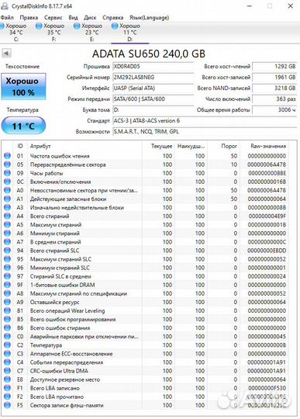
Task: Open the Справка menu
Action: pos(113,18)
